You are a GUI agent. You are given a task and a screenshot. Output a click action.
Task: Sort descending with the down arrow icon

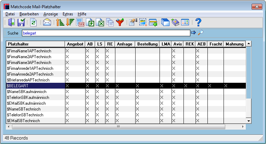[70, 22]
